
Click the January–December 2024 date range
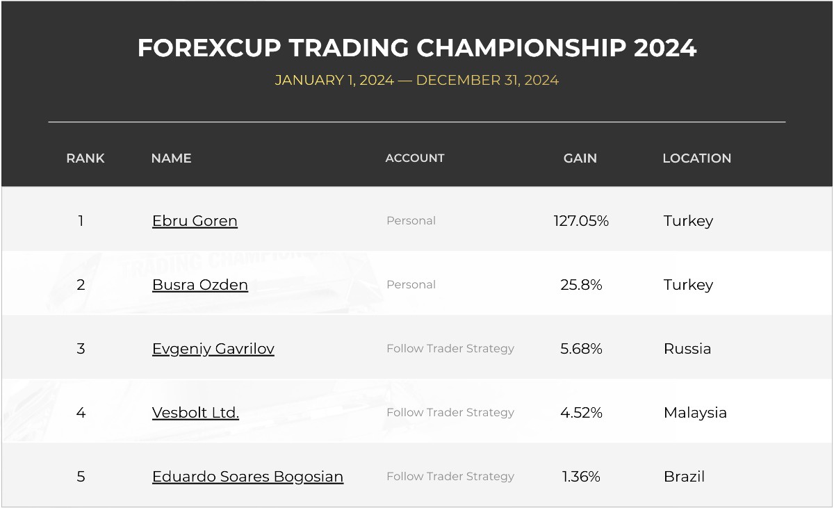click(x=417, y=80)
